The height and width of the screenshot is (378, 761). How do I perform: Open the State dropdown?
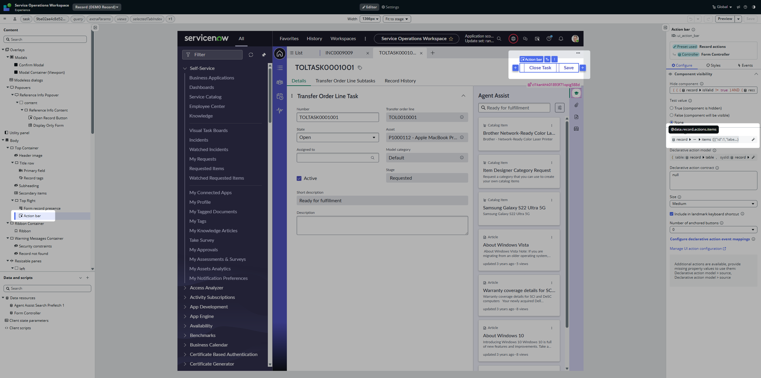pos(338,137)
